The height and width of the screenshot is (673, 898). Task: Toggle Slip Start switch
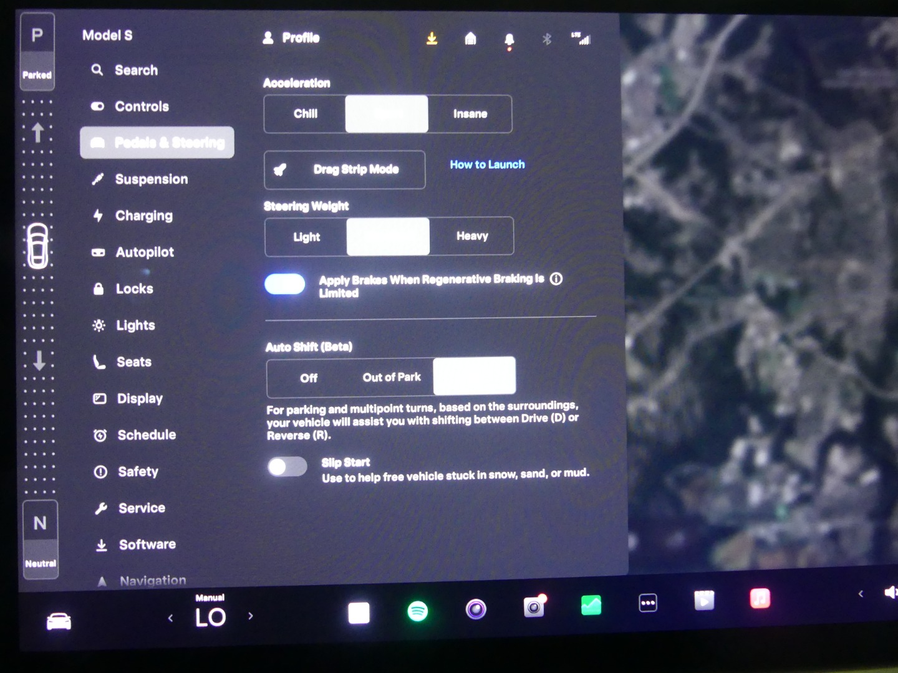click(287, 467)
